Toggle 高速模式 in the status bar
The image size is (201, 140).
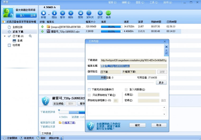(27, 138)
